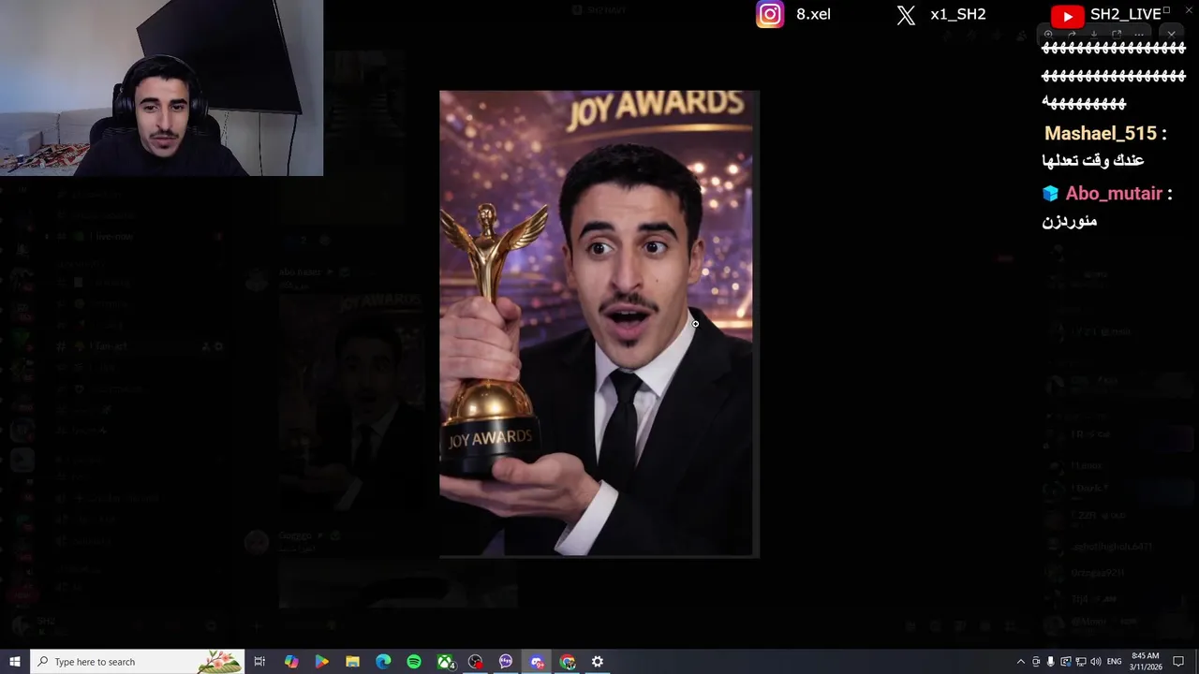Click the 'x1_SH2' handle text
This screenshot has height=674, width=1199.
point(958,14)
